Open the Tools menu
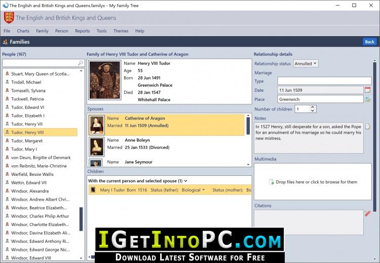380x263 pixels. 101,31
